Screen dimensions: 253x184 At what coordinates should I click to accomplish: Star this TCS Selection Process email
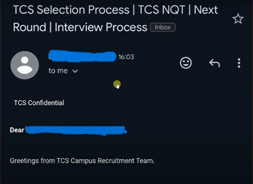pyautogui.click(x=238, y=19)
